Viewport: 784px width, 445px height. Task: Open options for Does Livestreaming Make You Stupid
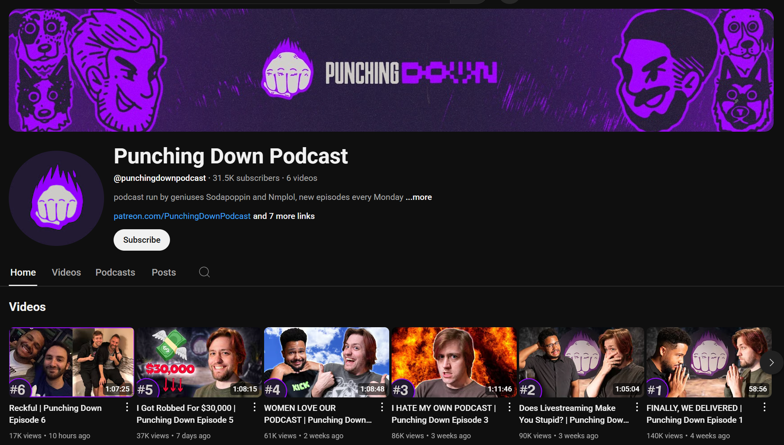point(637,407)
